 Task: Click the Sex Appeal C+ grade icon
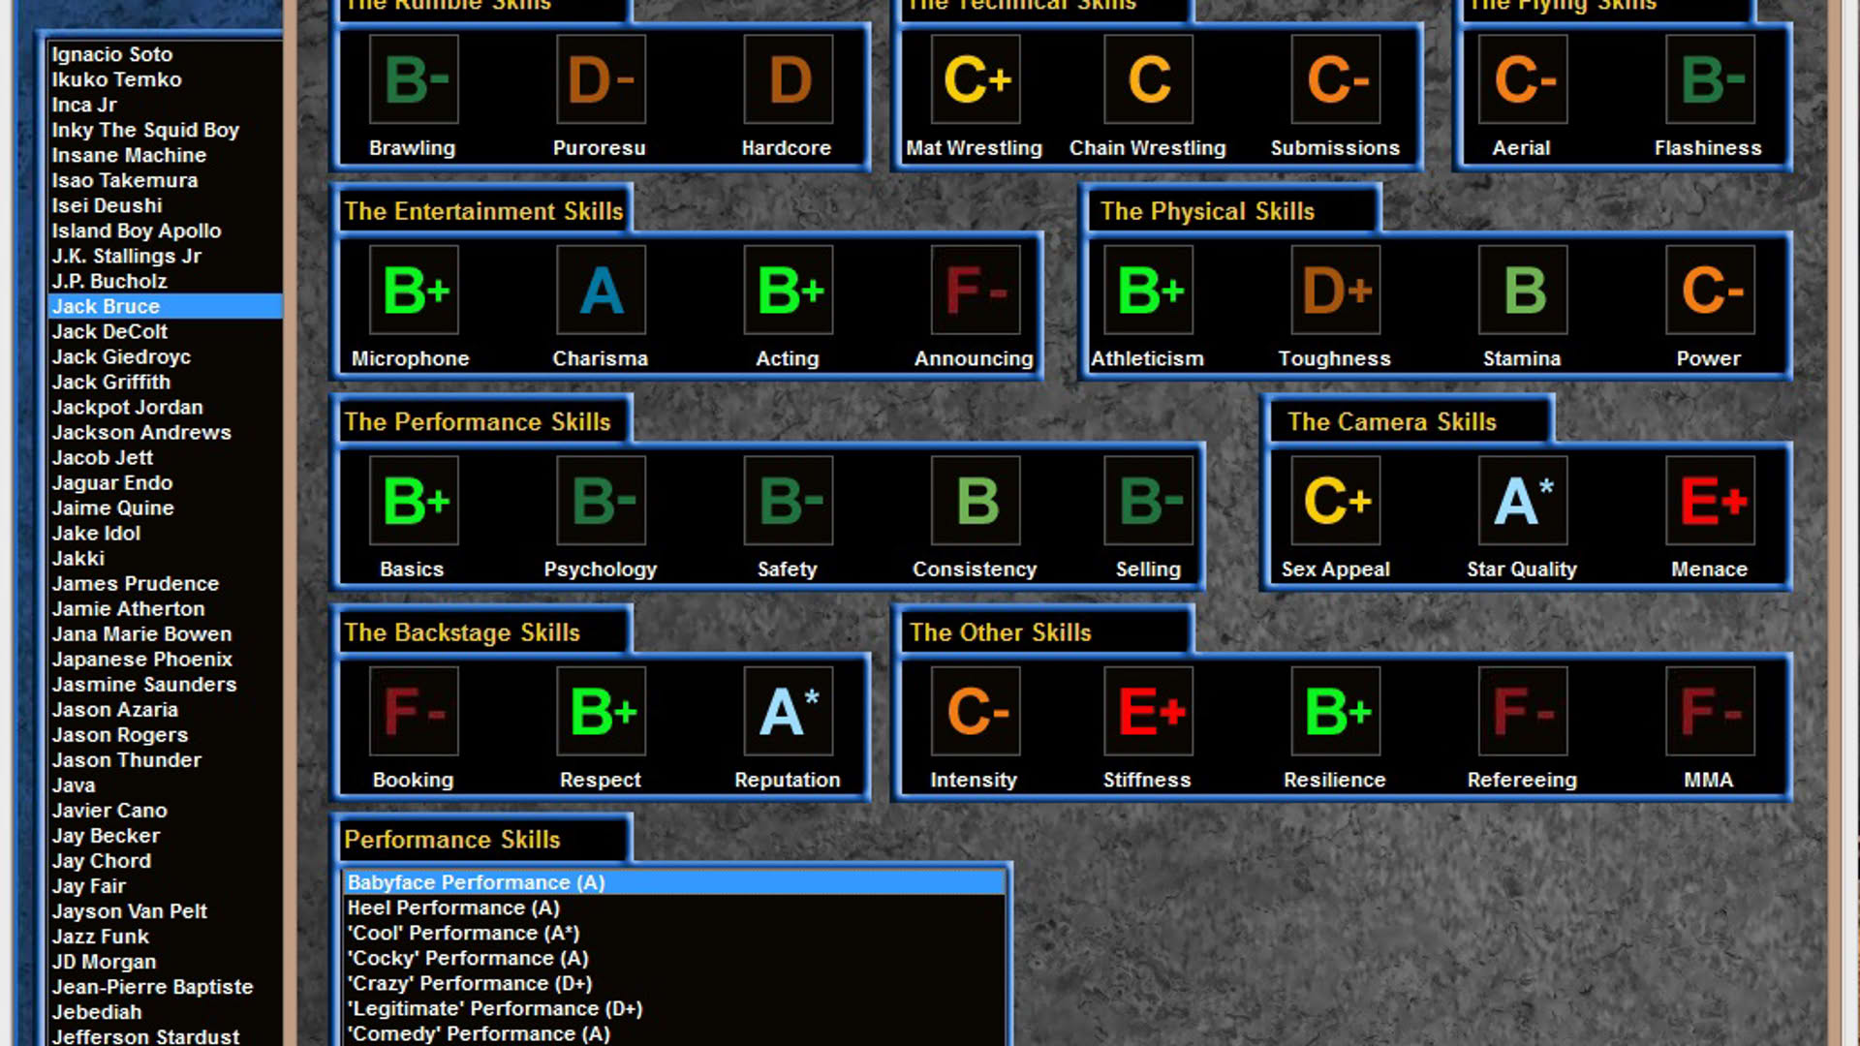pyautogui.click(x=1336, y=501)
